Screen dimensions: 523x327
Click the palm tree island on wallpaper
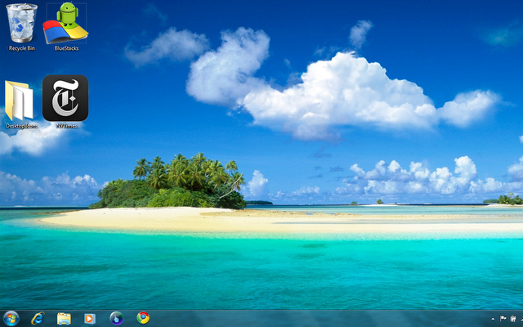point(176,181)
